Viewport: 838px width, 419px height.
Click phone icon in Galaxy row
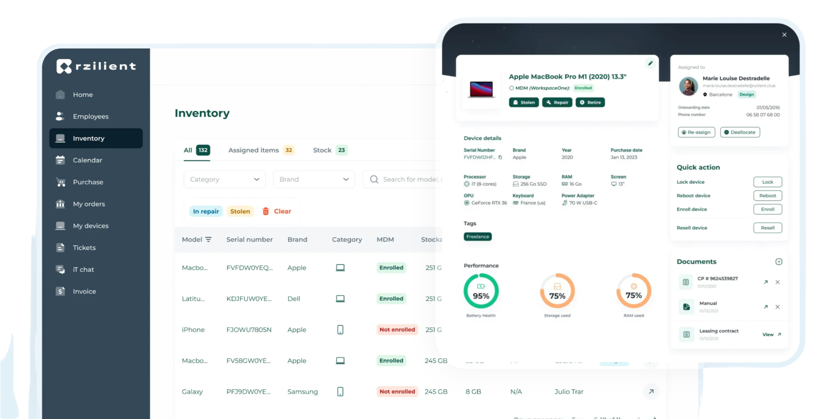tap(340, 392)
